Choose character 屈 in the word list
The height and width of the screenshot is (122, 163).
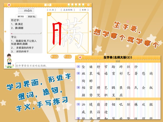[x=121, y=95]
